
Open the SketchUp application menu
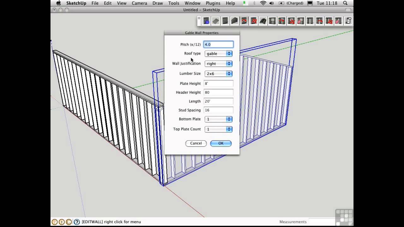pyautogui.click(x=76, y=3)
